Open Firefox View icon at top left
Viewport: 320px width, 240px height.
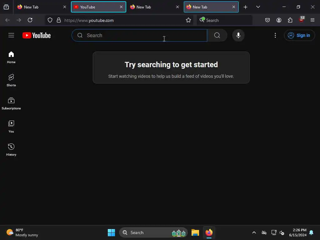tap(6, 7)
